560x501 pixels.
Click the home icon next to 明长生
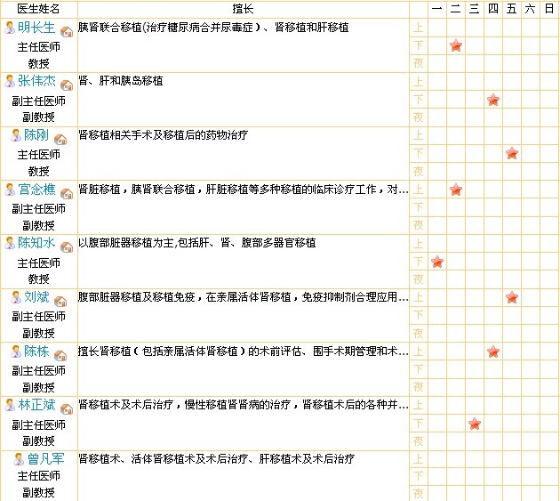(x=67, y=32)
